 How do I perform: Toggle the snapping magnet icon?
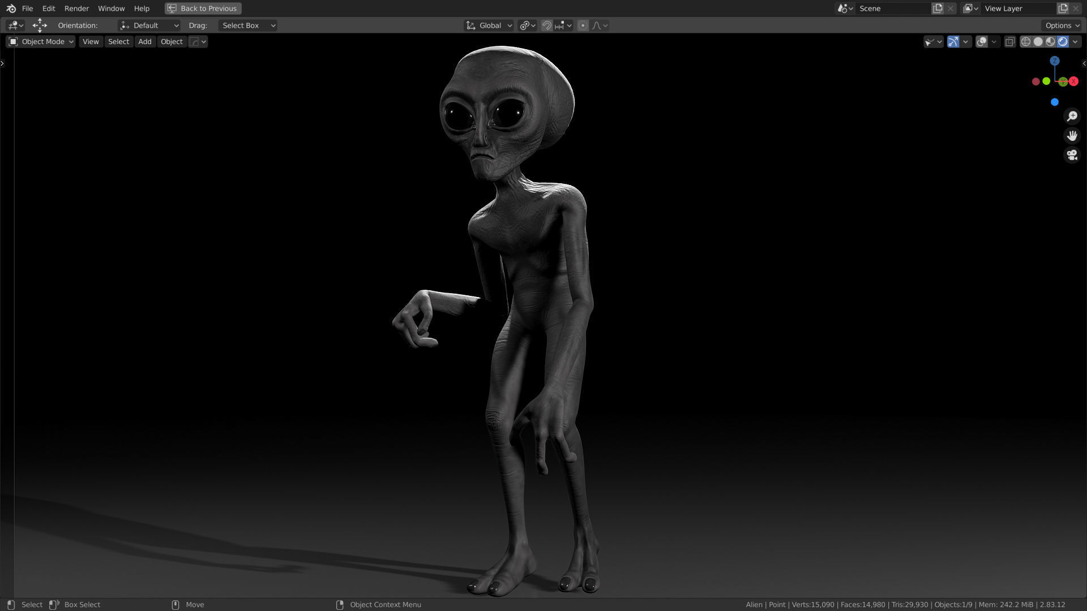(546, 25)
